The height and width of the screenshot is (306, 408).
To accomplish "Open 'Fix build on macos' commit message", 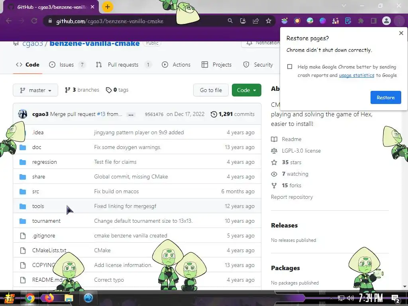I will [116, 192].
